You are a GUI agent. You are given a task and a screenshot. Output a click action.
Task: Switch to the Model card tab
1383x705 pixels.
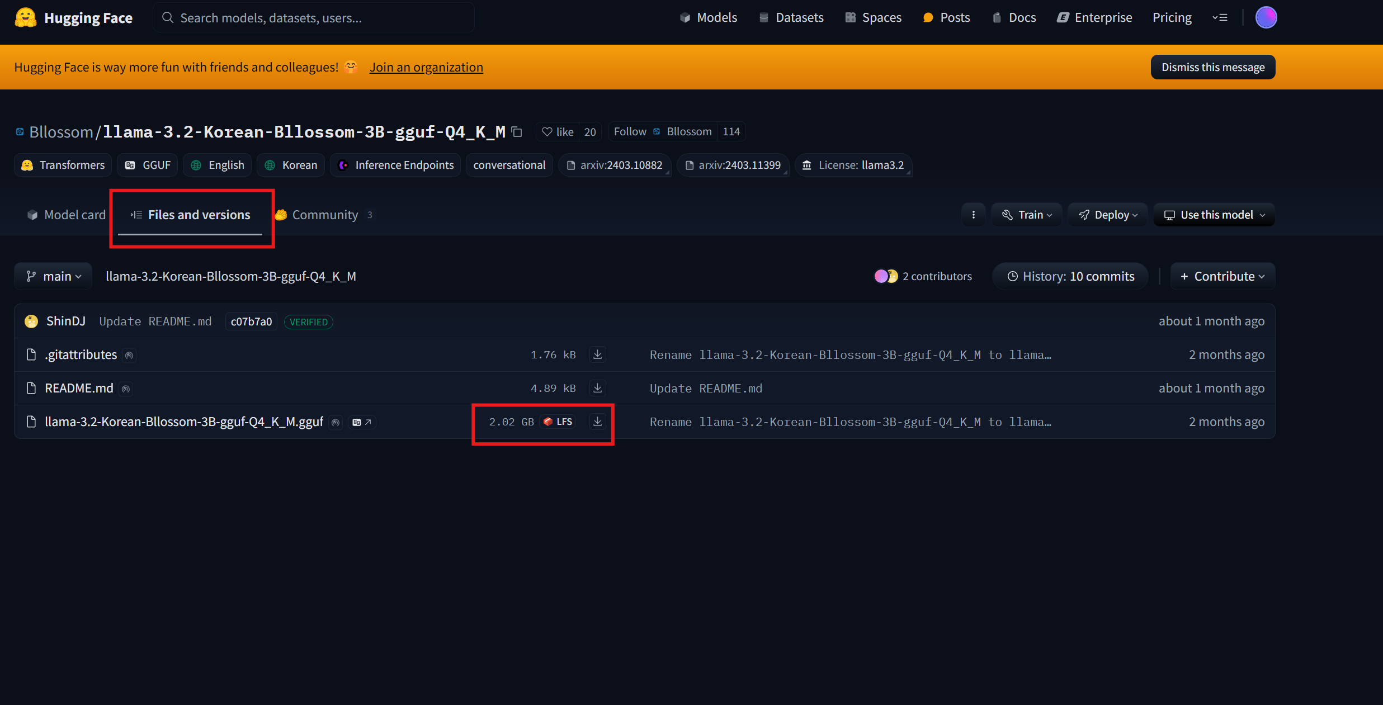click(66, 215)
